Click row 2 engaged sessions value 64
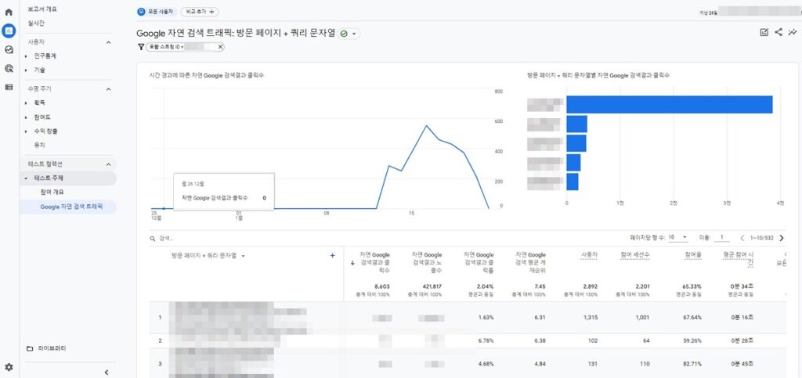802x378 pixels. coord(646,340)
